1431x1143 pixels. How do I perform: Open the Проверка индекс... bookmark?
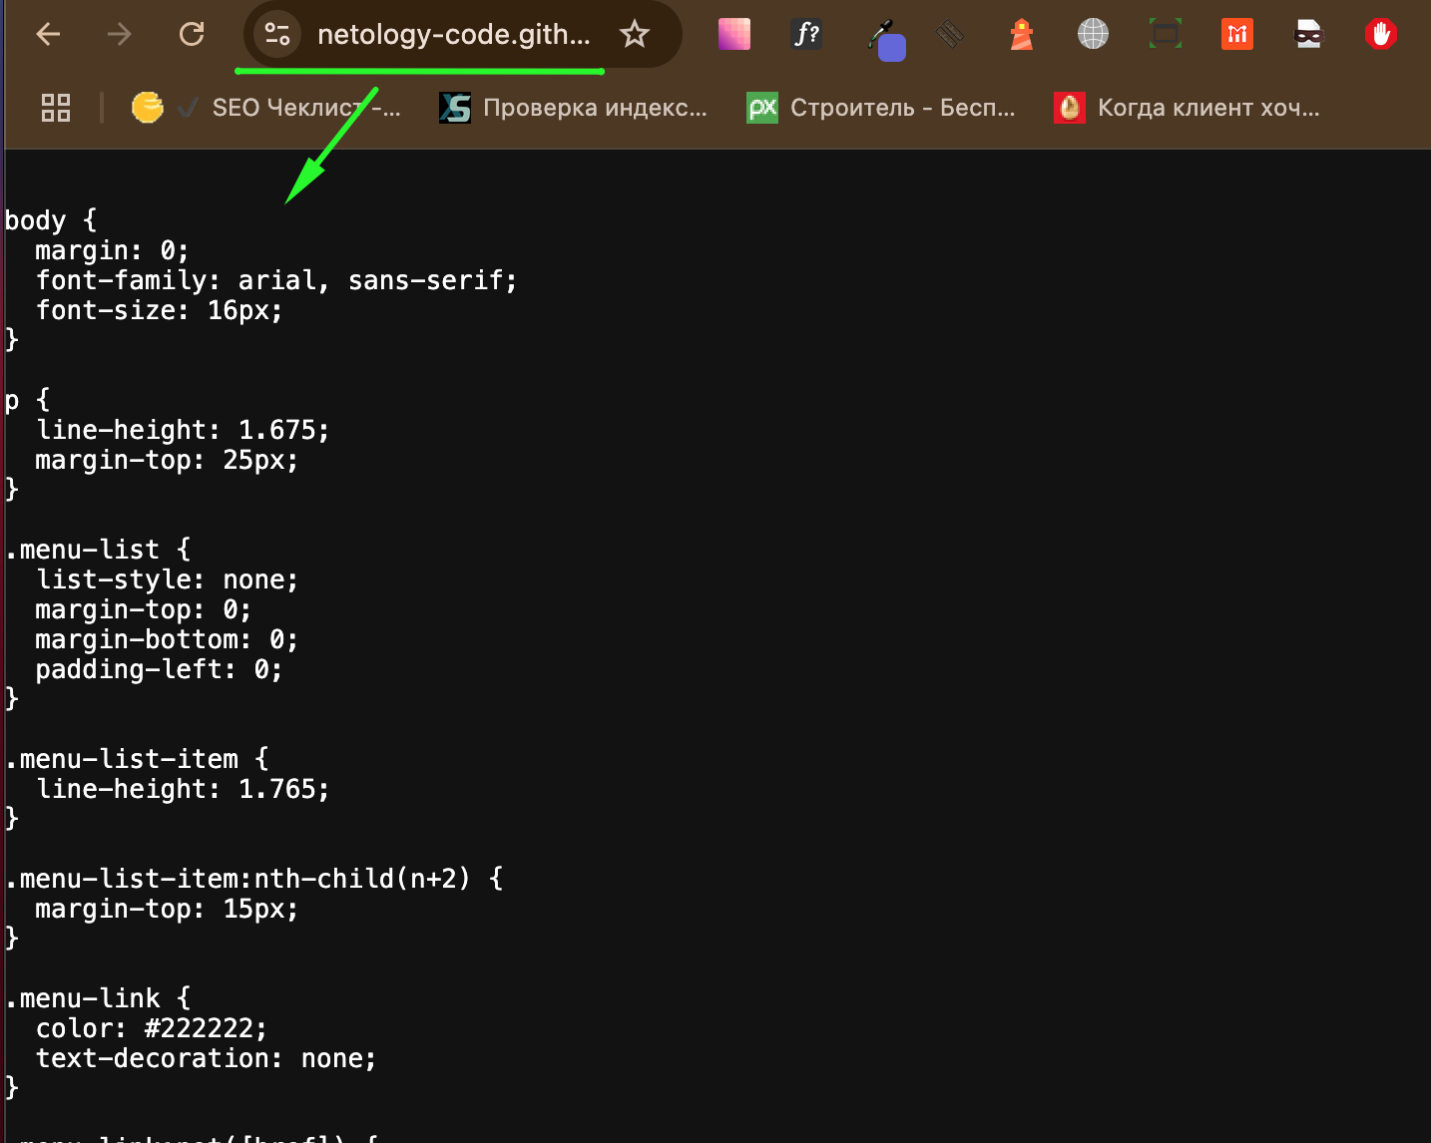[x=573, y=108]
